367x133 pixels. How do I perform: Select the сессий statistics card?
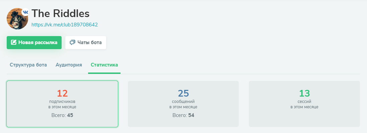304,104
